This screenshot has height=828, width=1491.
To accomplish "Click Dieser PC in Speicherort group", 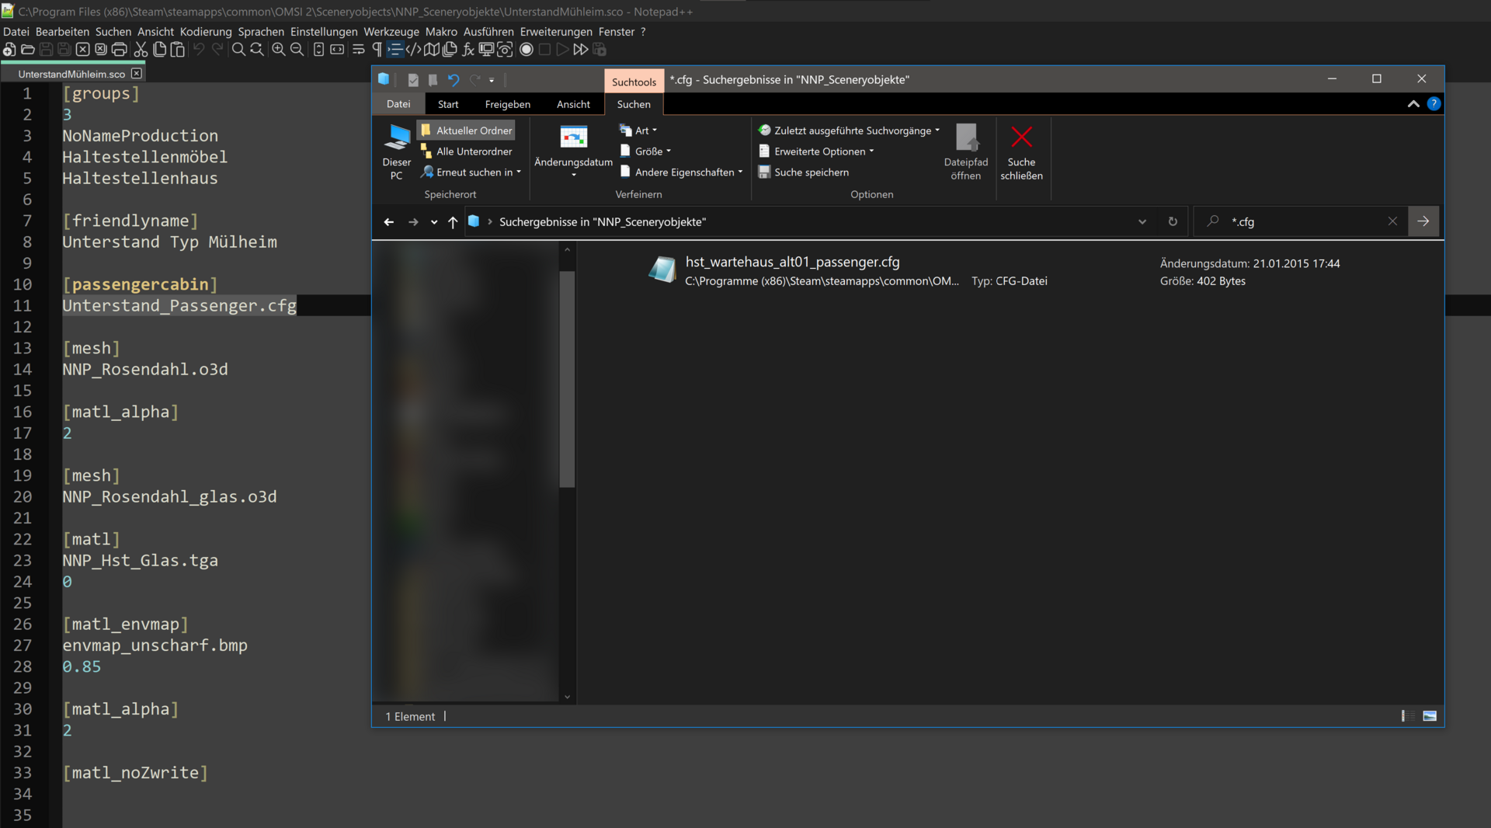I will [397, 152].
